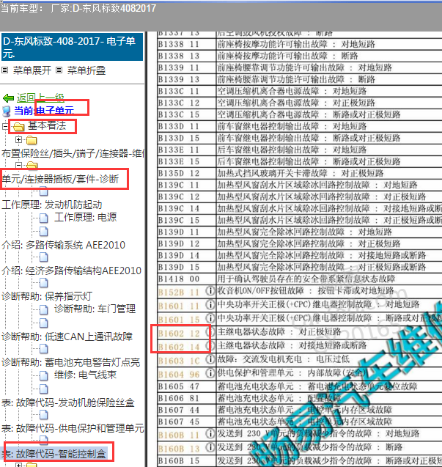442x467 pixels.
Task: Click the info icon on row B160B 11
Action: pos(210,434)
